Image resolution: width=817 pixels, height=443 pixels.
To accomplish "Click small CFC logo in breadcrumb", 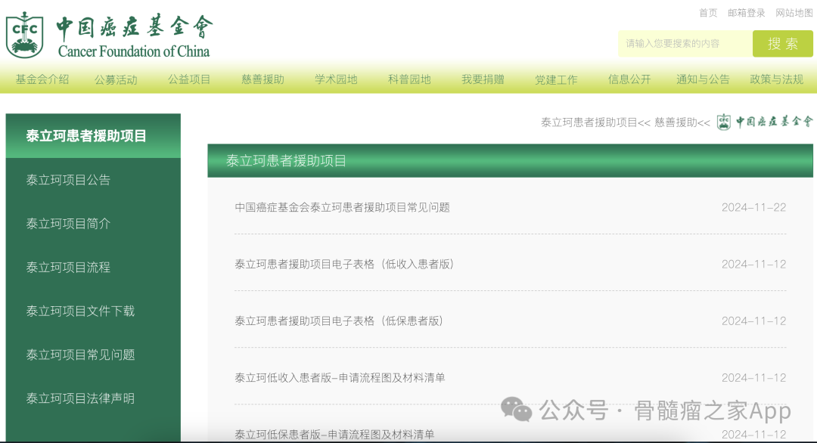I will point(724,122).
